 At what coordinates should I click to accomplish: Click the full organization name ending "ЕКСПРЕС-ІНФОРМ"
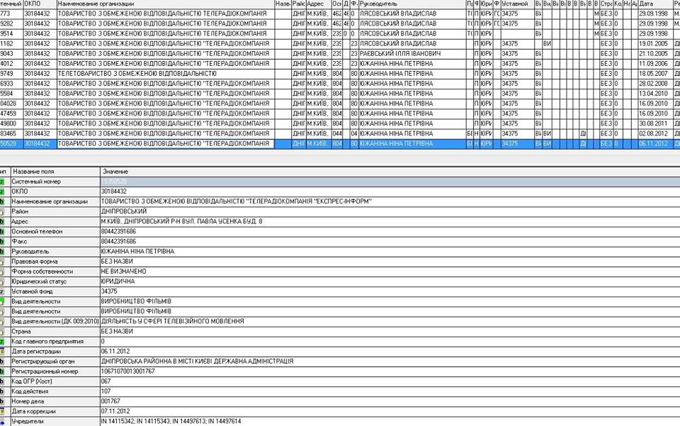pos(237,201)
